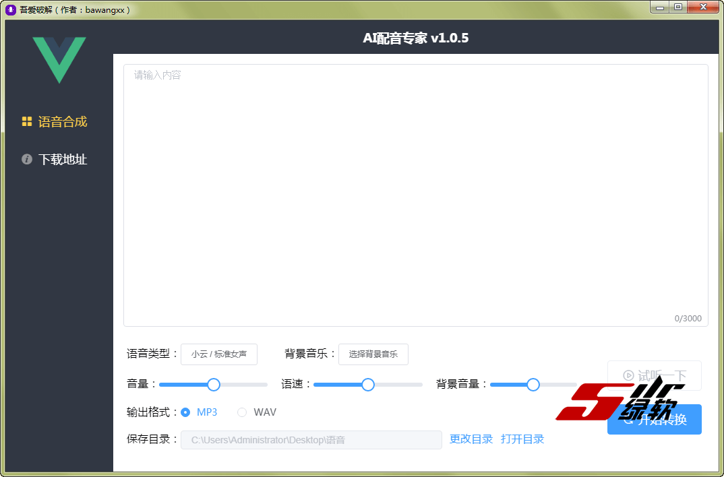
Task: Maximize the application window
Action: [x=678, y=7]
